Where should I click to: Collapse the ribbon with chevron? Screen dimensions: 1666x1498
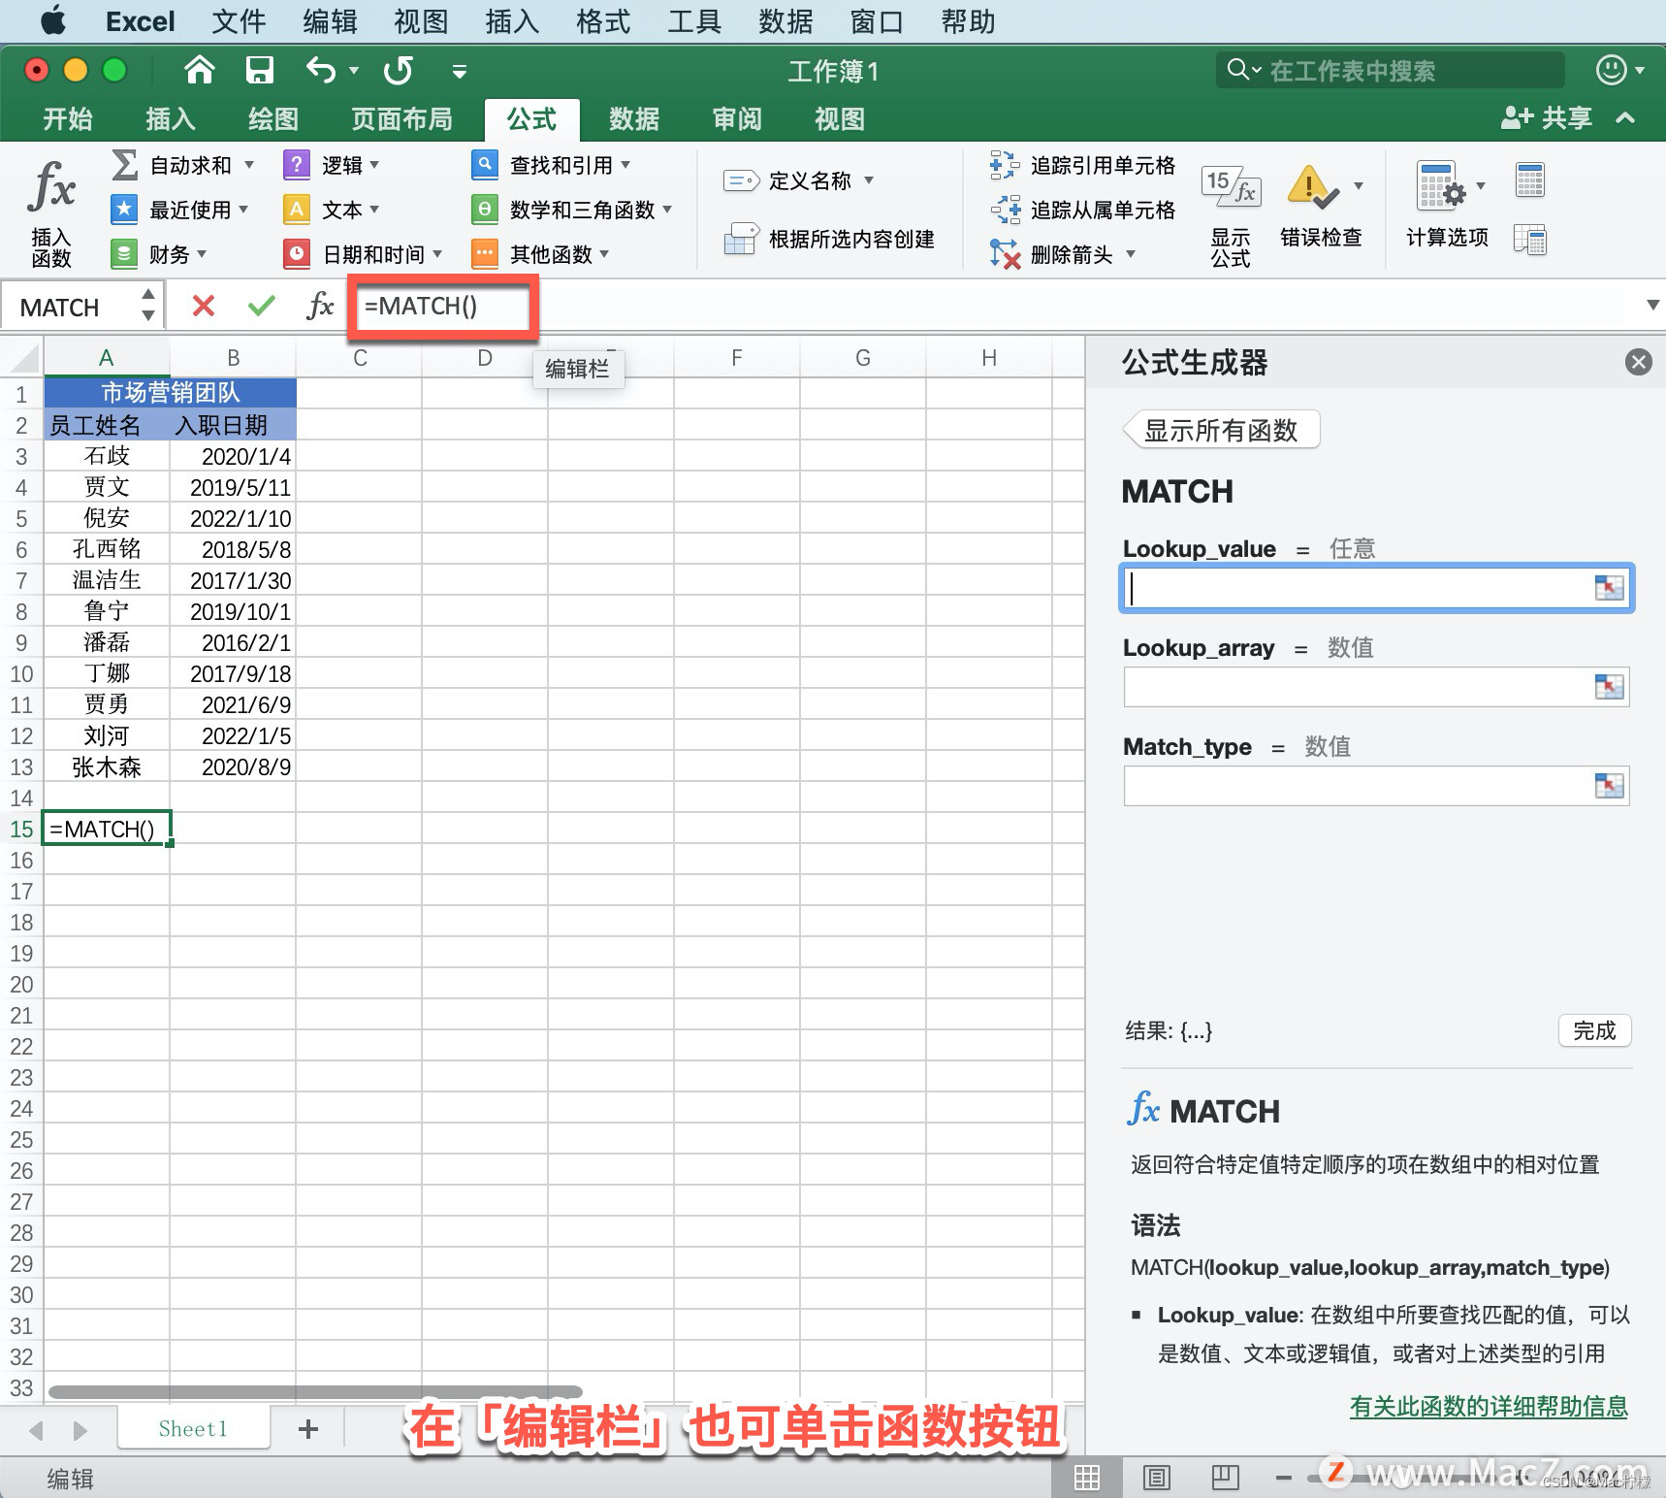[1625, 118]
